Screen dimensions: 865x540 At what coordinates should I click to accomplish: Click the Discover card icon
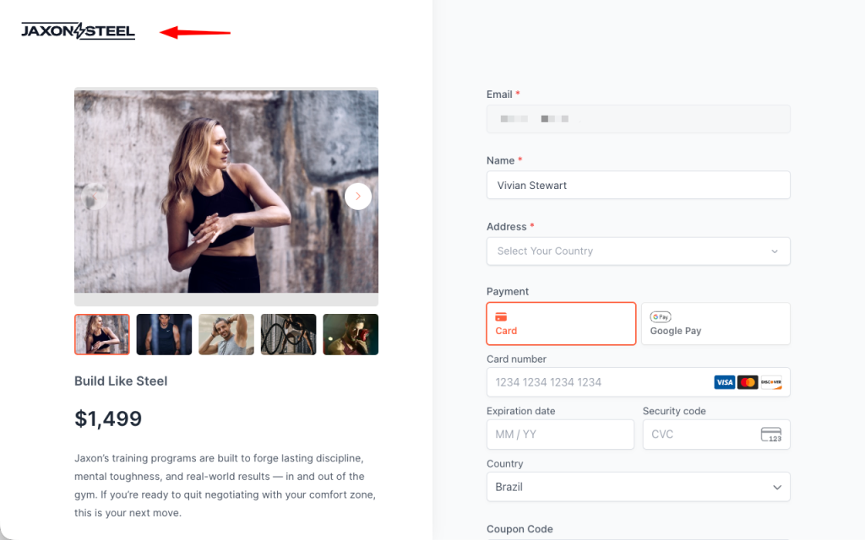click(771, 382)
